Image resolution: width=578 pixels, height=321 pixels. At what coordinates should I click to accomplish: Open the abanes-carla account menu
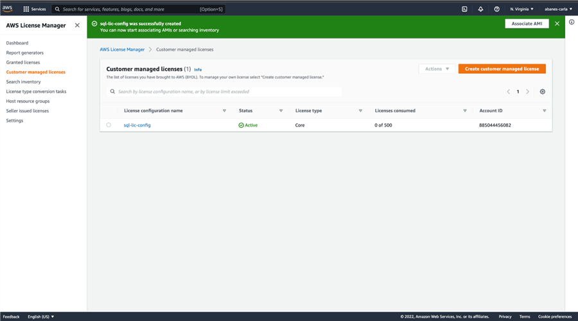(558, 9)
